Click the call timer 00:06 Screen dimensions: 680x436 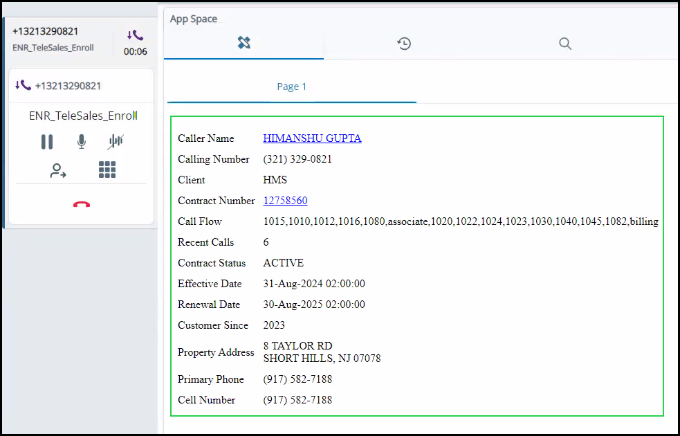coord(136,52)
